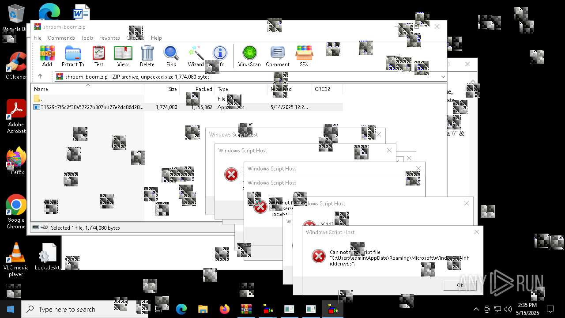Viewport: 565px width, 318px height.
Task: Close the front Windows Script Host error dialog
Action: [x=476, y=232]
